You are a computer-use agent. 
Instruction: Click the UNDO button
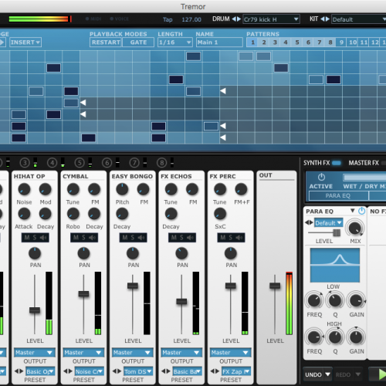pos(313,374)
